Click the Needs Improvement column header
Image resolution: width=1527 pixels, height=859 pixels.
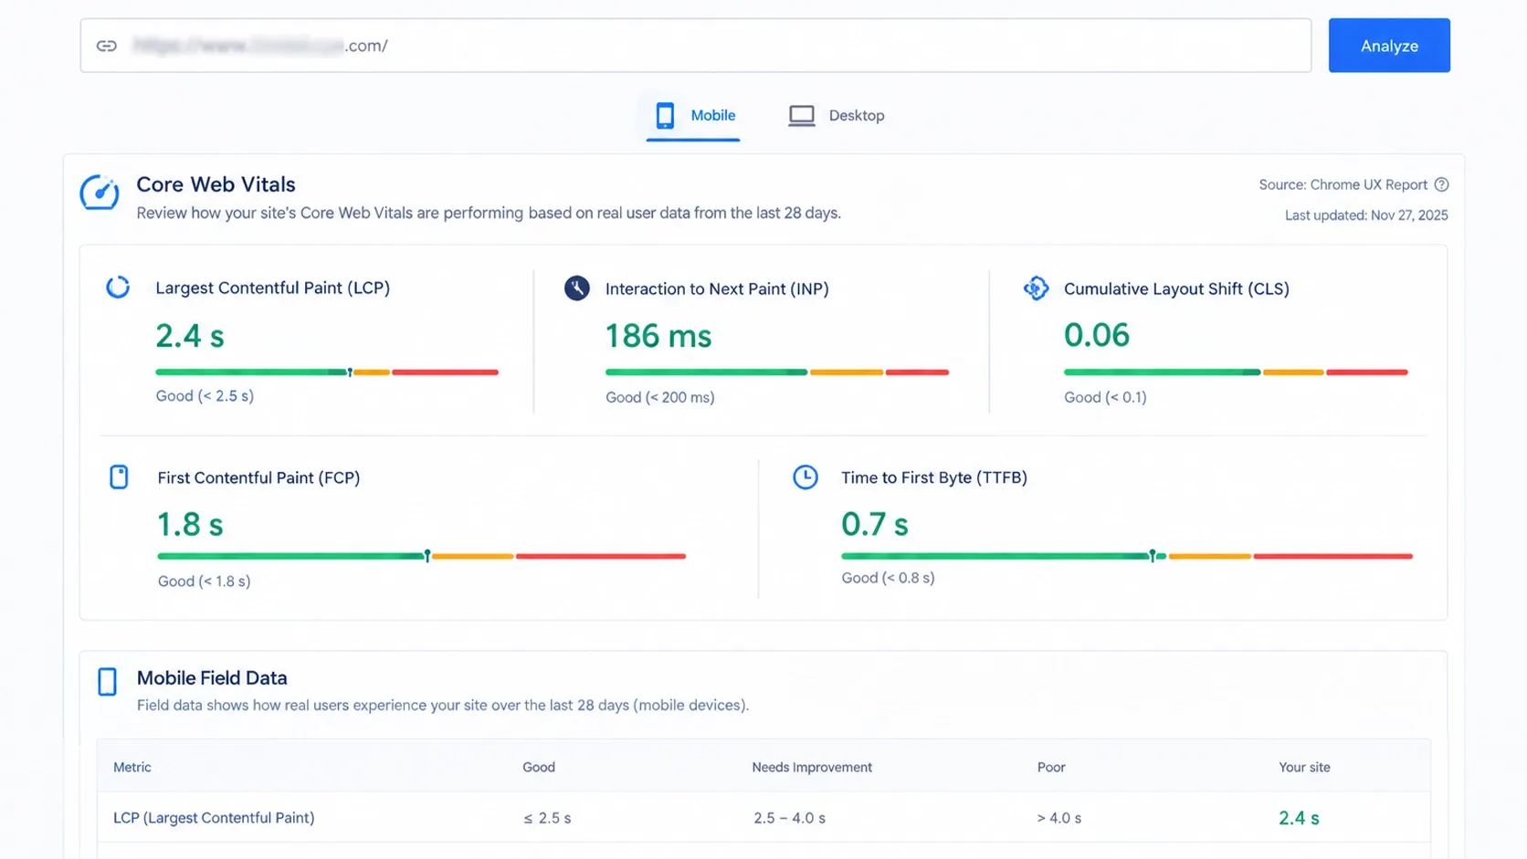(x=812, y=768)
